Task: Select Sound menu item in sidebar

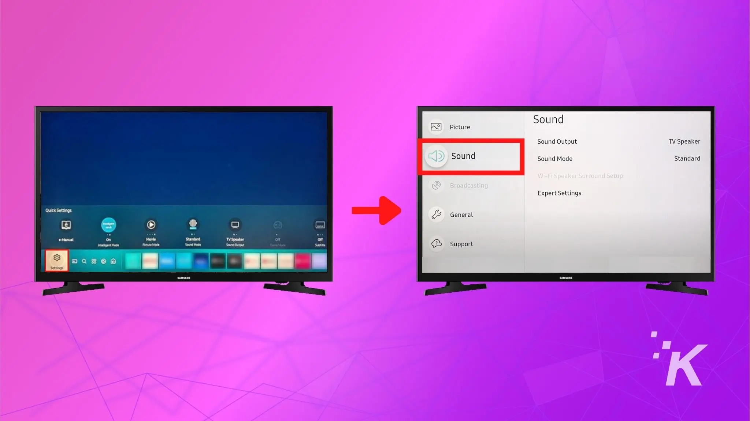Action: click(x=471, y=156)
